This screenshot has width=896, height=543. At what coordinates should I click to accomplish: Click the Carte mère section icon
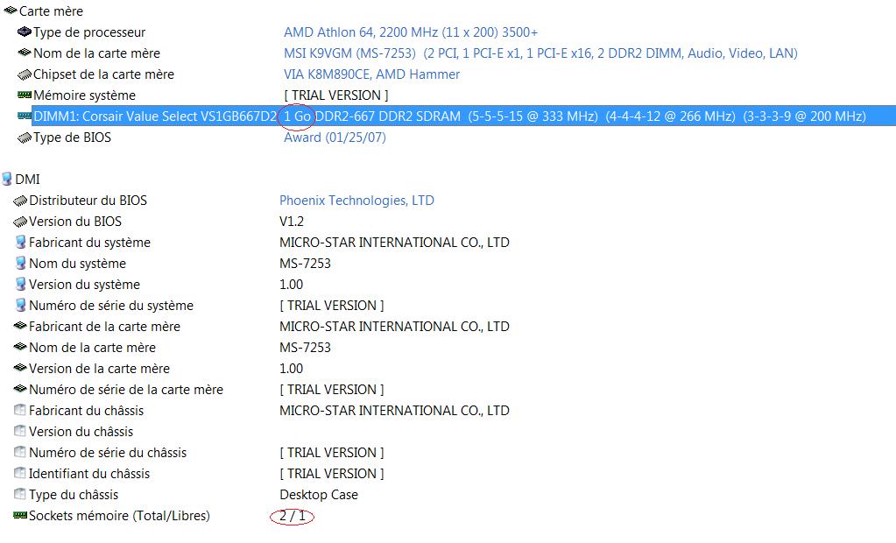[x=11, y=11]
